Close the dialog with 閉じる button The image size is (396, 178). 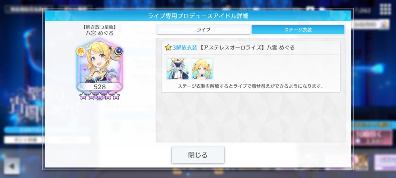coord(198,155)
